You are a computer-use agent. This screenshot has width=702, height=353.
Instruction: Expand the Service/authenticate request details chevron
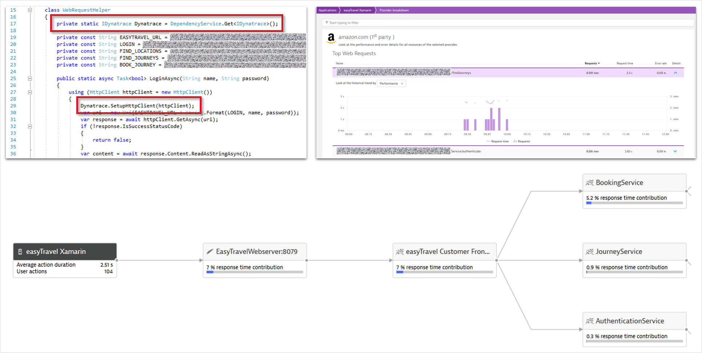(675, 151)
